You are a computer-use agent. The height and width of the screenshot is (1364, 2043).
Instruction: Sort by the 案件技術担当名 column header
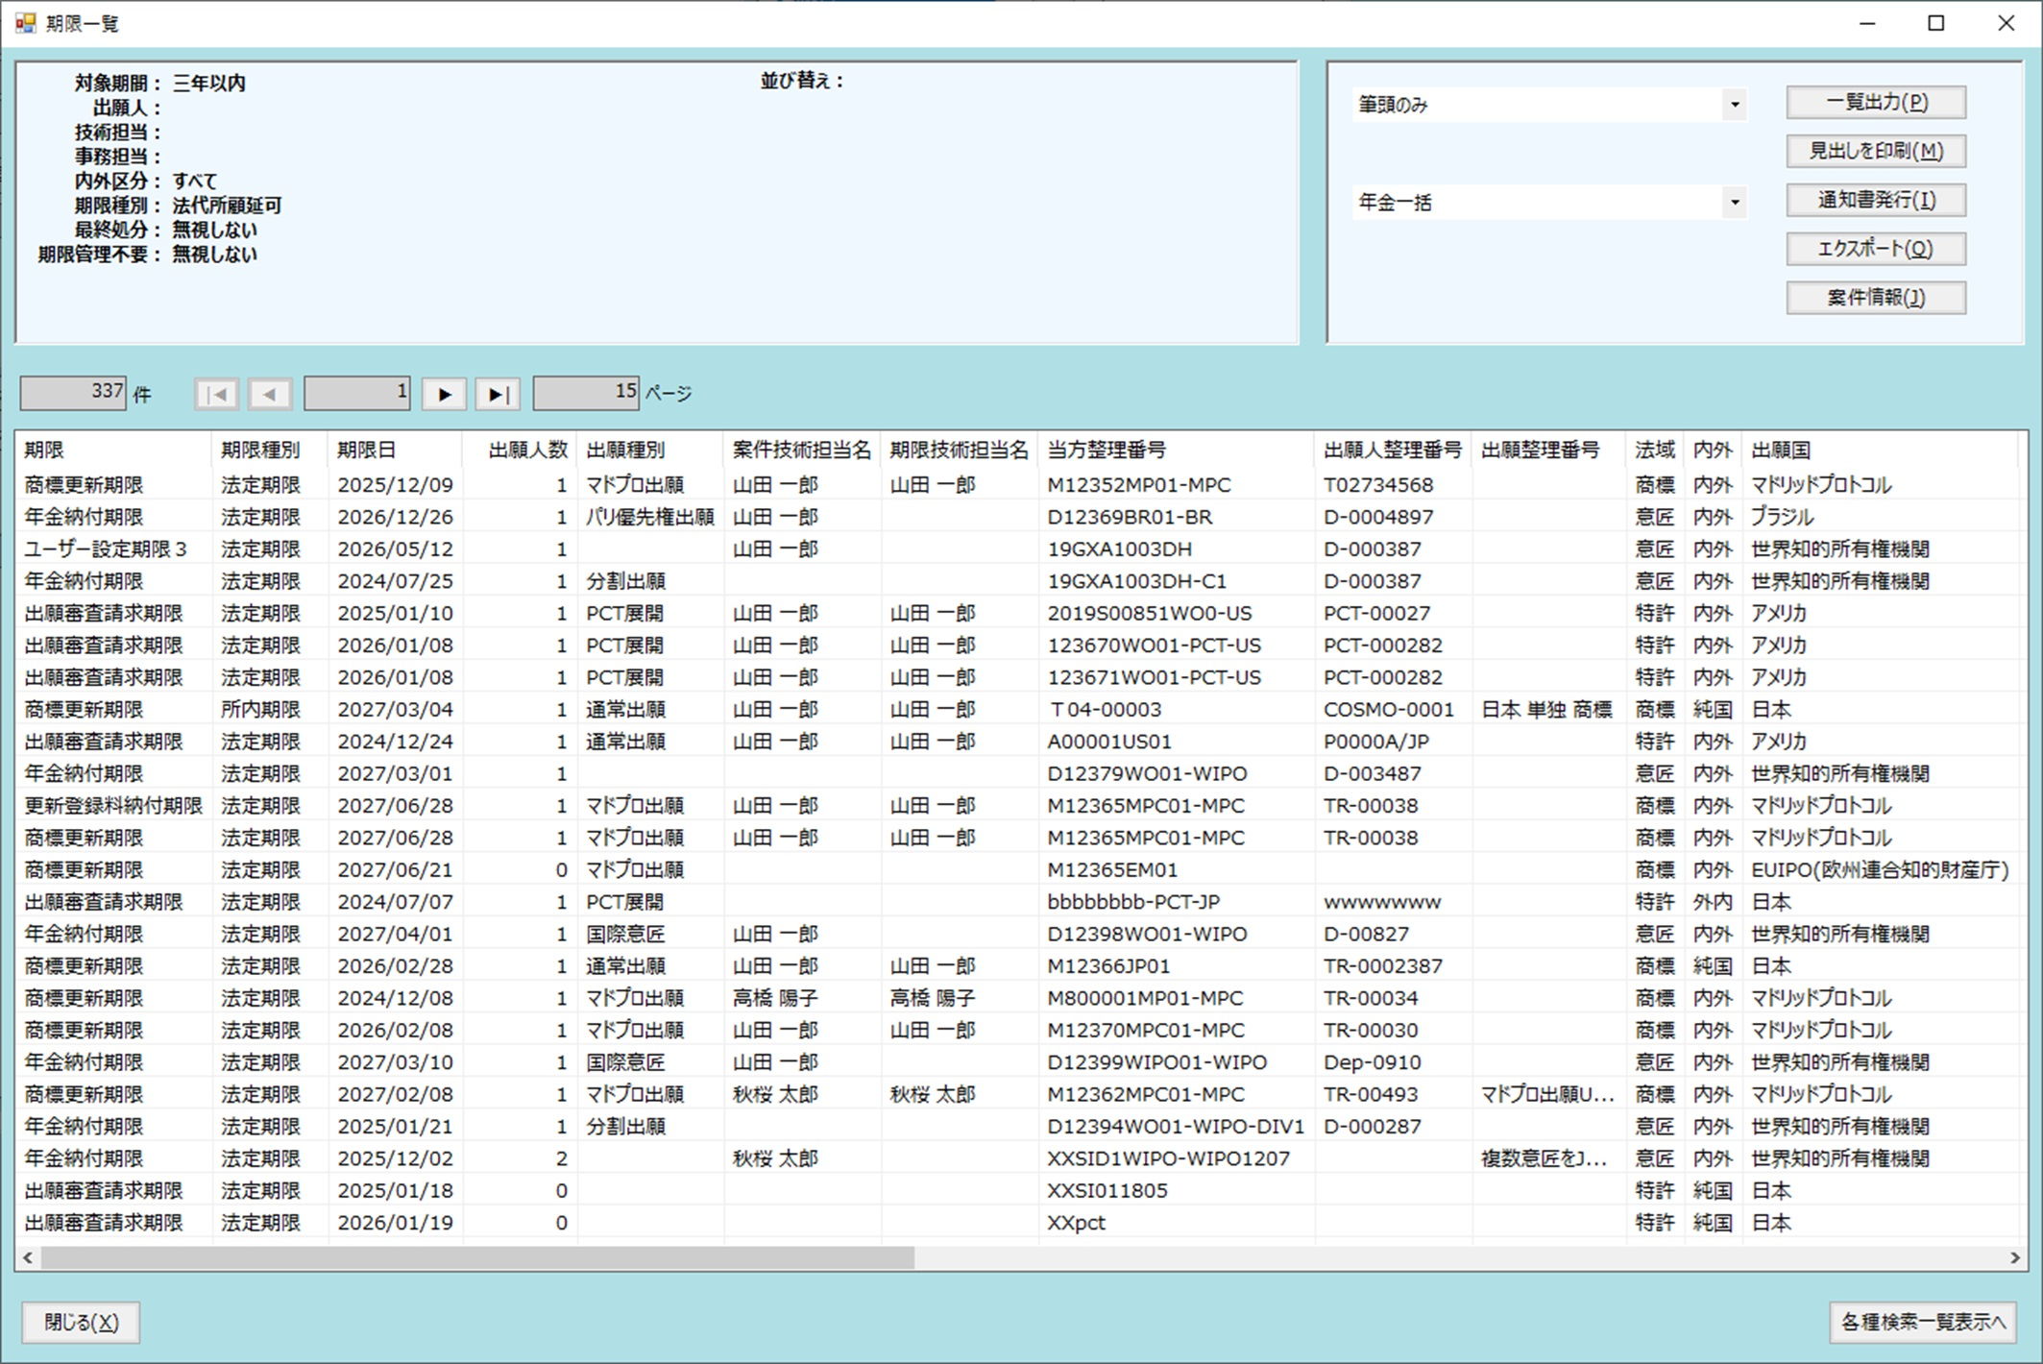coord(802,450)
